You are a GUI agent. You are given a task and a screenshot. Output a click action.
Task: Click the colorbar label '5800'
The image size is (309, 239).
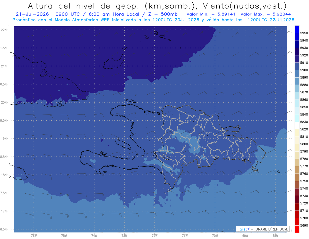(x=304, y=144)
